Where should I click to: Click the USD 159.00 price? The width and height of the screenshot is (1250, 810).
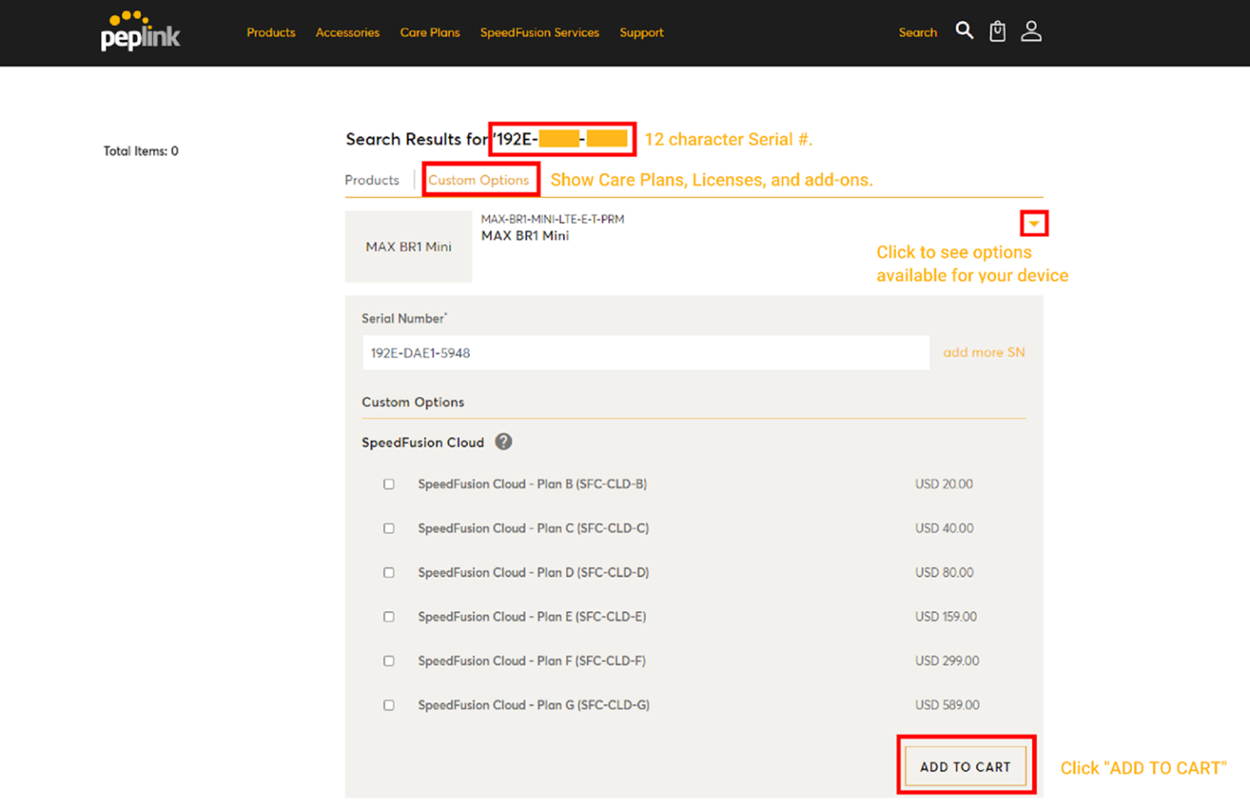[946, 616]
